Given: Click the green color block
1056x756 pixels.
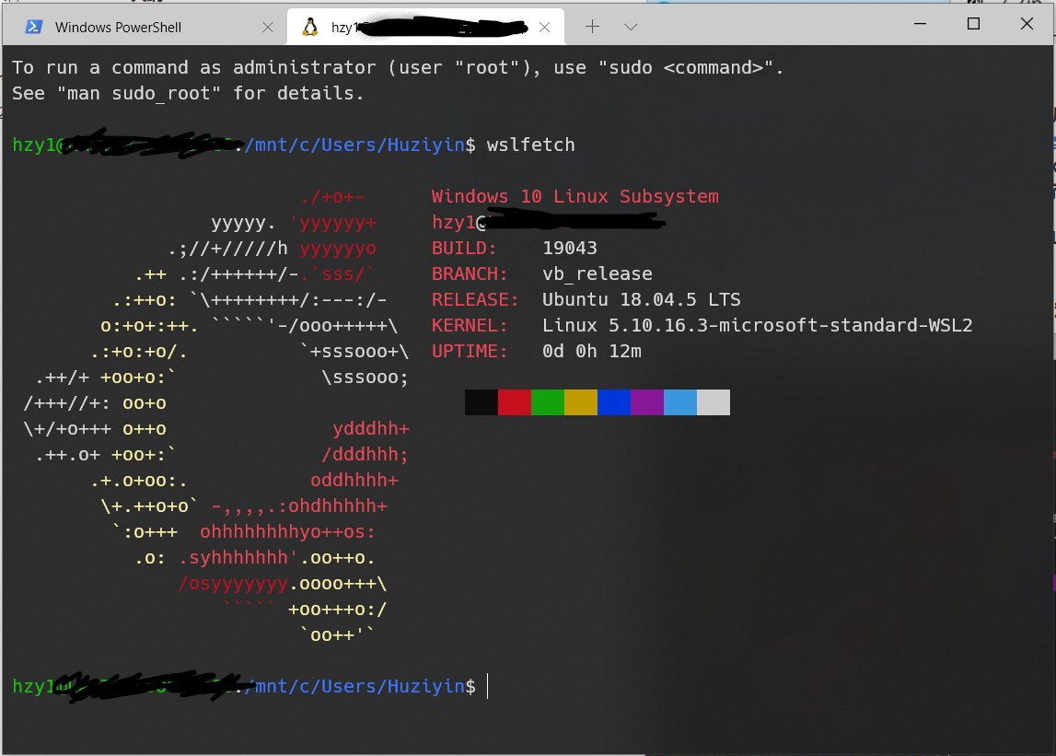Looking at the screenshot, I should click(548, 402).
